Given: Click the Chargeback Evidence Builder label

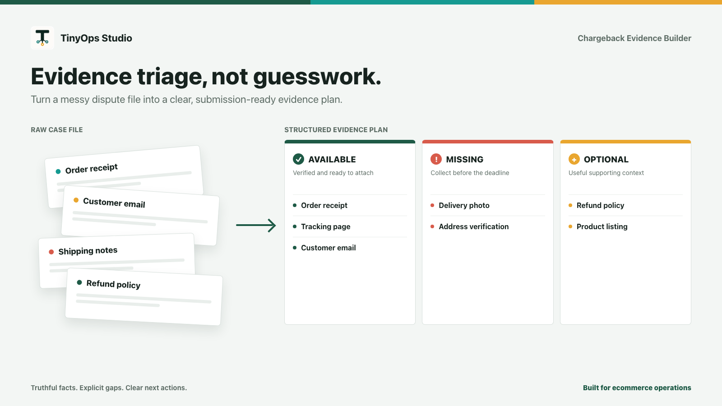Looking at the screenshot, I should point(634,38).
